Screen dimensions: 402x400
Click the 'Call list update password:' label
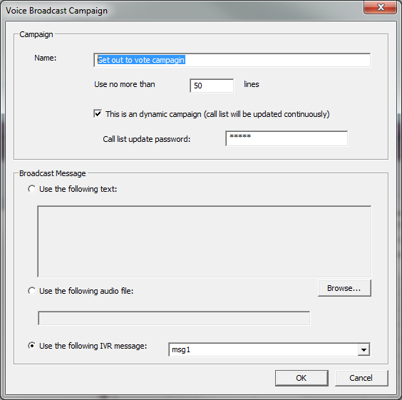(x=147, y=139)
